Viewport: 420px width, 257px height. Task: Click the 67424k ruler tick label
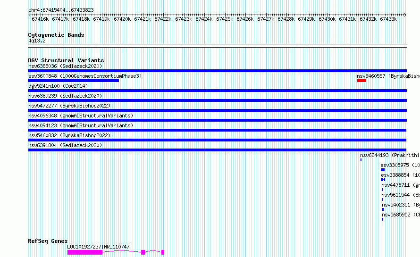pyautogui.click(x=204, y=19)
